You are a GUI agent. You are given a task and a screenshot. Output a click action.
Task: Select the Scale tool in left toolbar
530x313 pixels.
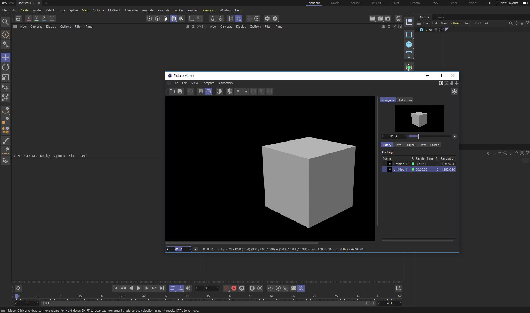pyautogui.click(x=6, y=77)
